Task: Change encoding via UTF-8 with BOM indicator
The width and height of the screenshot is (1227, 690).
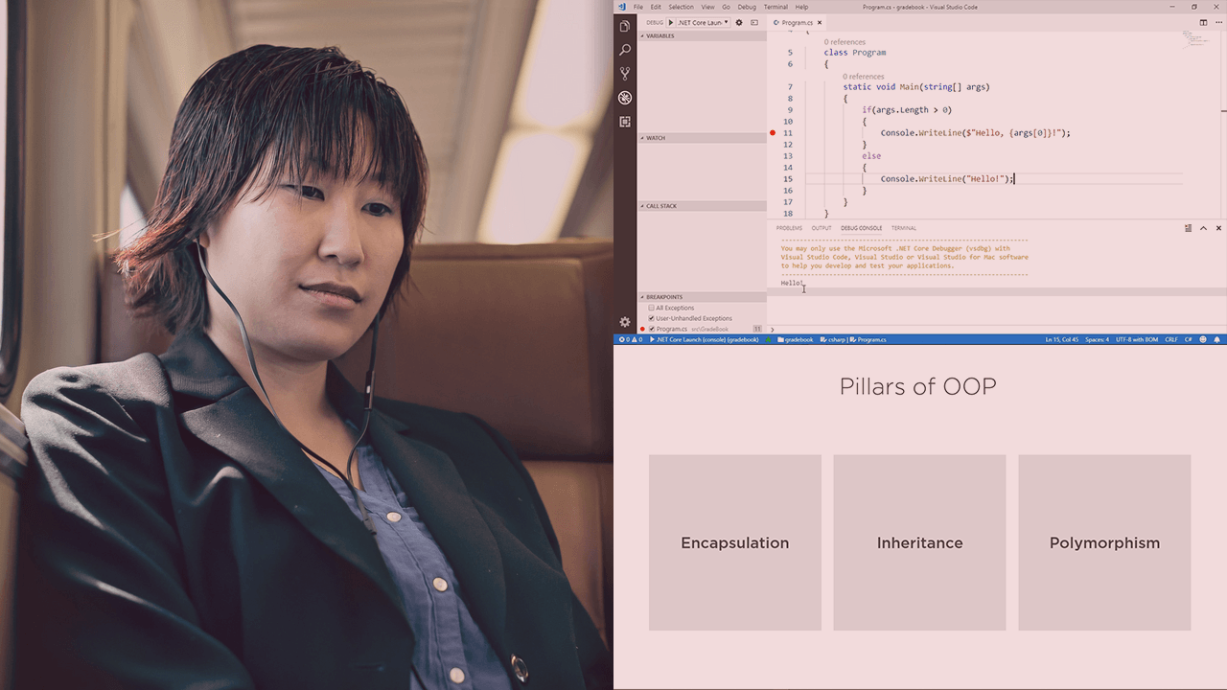Action: click(x=1137, y=338)
